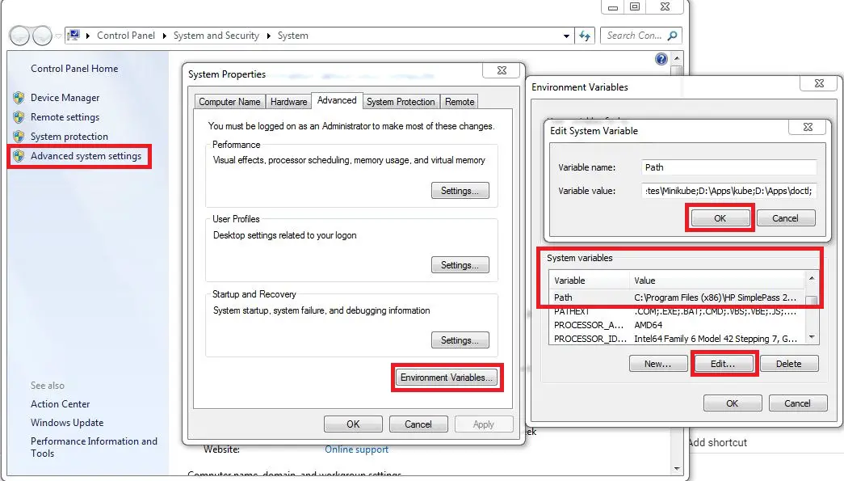Viewport: 844px width, 481px height.
Task: Click the Device Manager shield icon
Action: (x=18, y=97)
